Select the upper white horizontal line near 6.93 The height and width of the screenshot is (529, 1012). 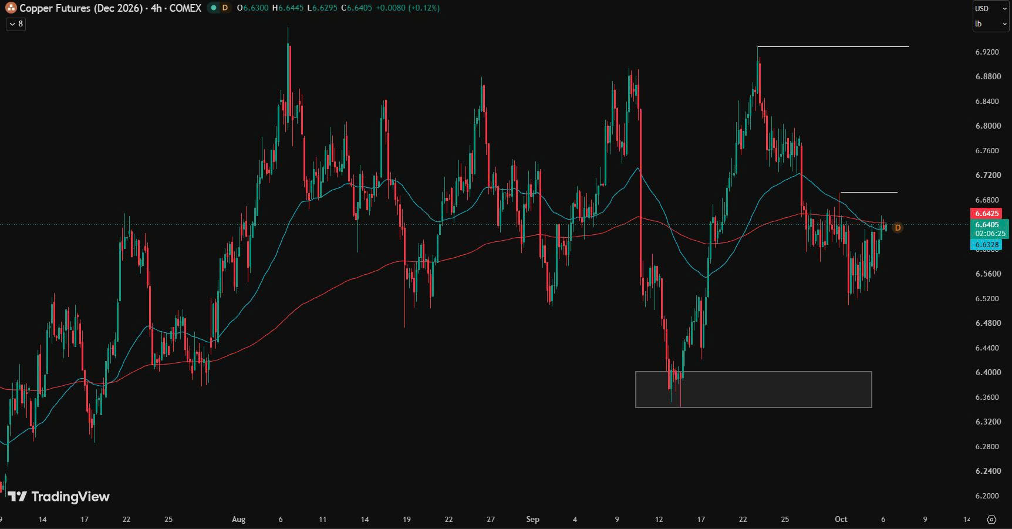point(833,46)
